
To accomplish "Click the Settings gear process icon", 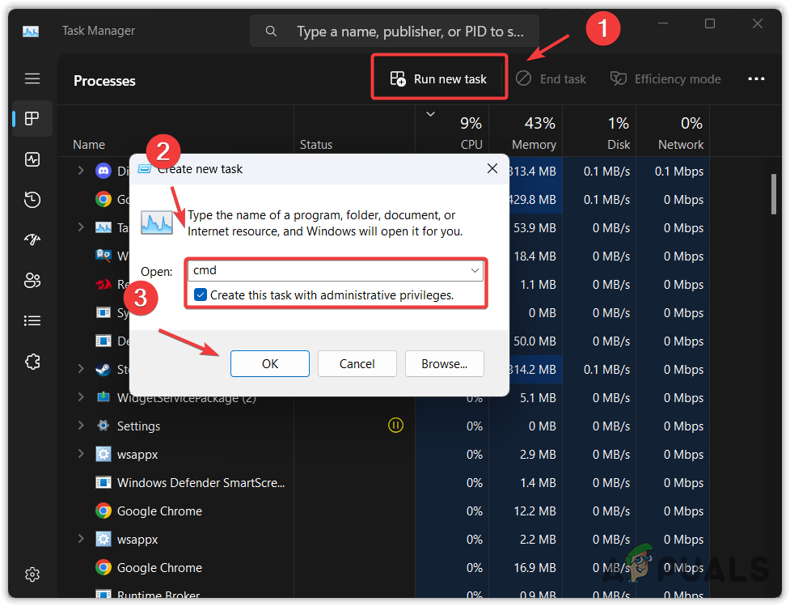I will [x=104, y=426].
